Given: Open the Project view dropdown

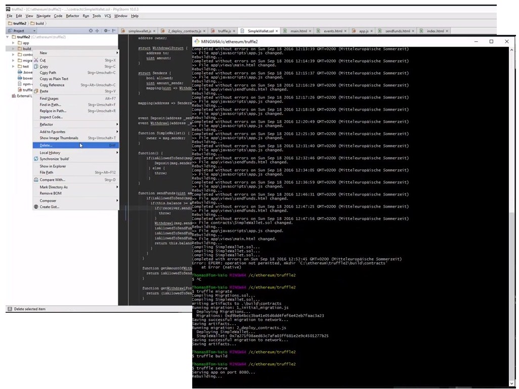Looking at the screenshot, I should (x=34, y=31).
